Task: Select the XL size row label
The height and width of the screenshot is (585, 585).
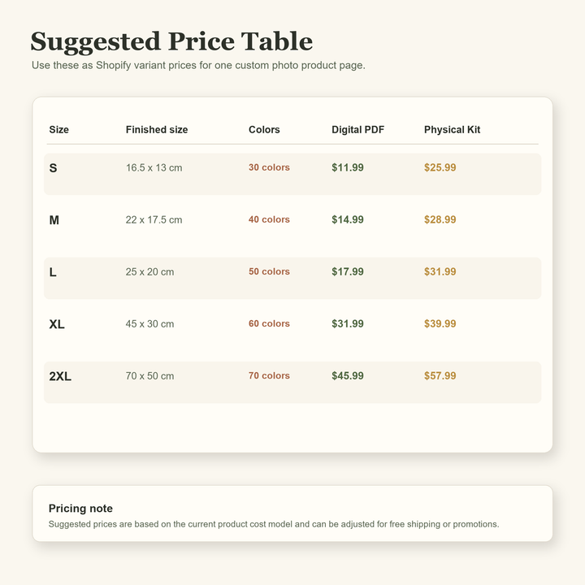Action: (x=57, y=324)
